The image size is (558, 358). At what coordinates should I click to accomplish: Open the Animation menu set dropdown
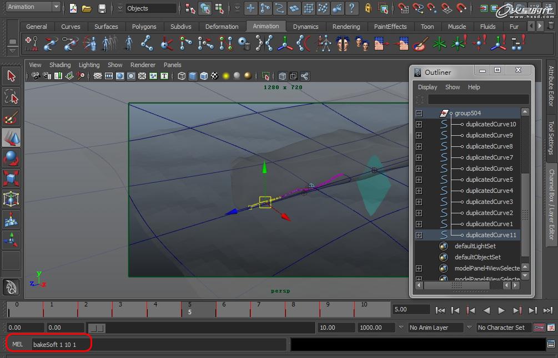[33, 7]
